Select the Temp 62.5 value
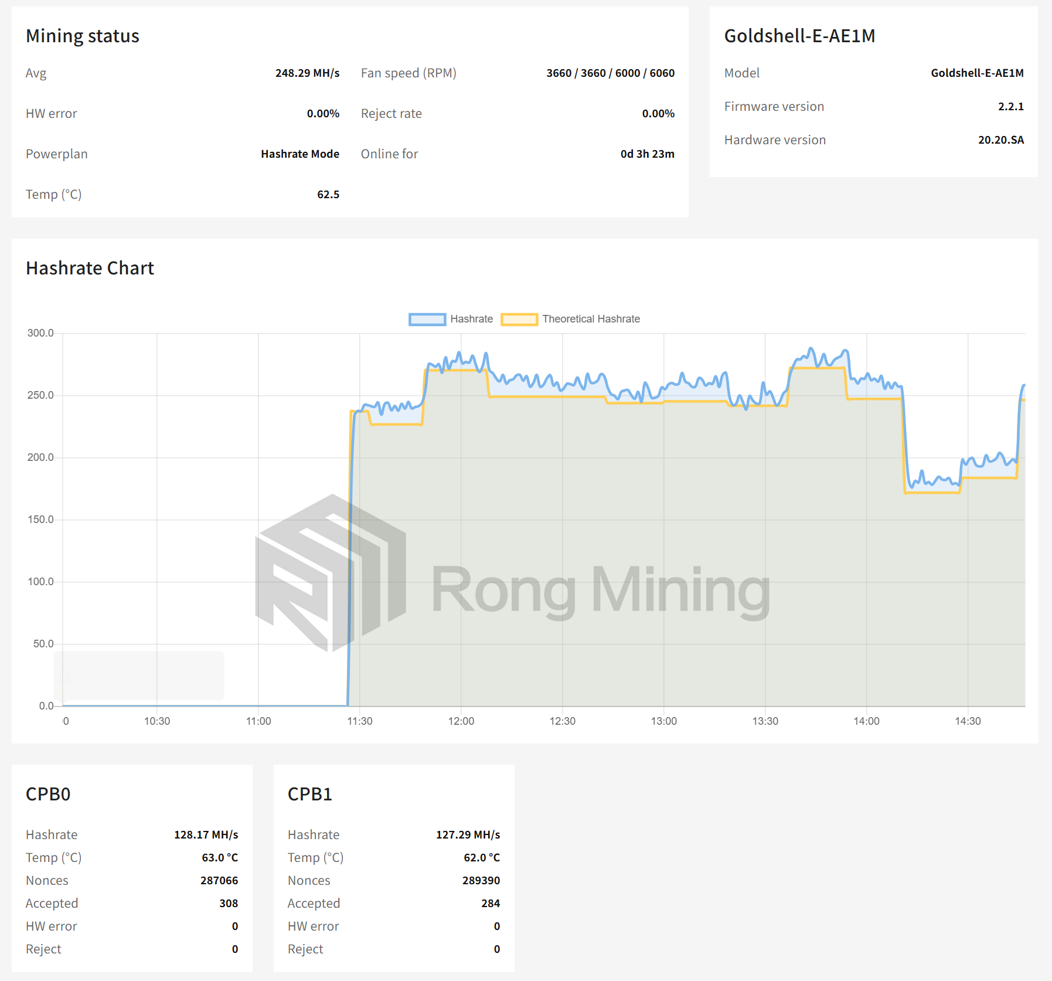1052x981 pixels. (328, 194)
